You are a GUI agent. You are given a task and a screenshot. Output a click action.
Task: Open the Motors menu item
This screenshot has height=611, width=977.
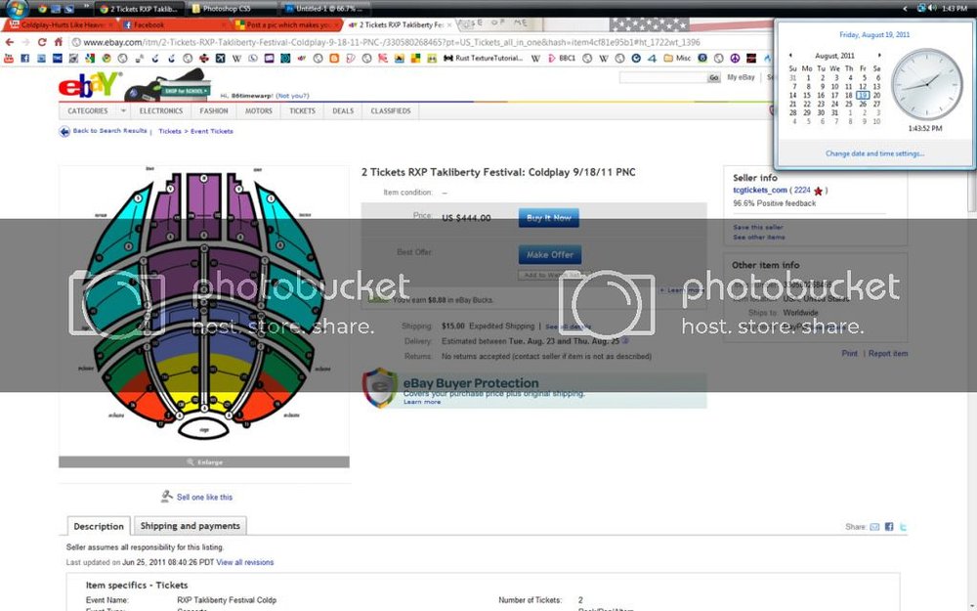(259, 111)
